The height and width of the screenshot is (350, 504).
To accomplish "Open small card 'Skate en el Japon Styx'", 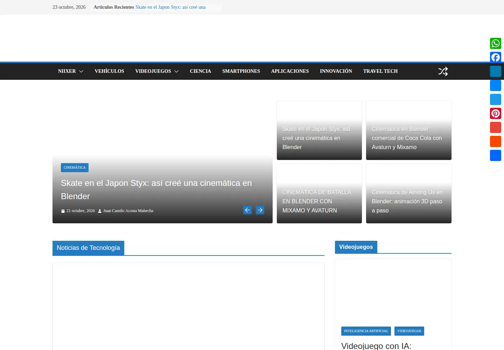I will [316, 138].
